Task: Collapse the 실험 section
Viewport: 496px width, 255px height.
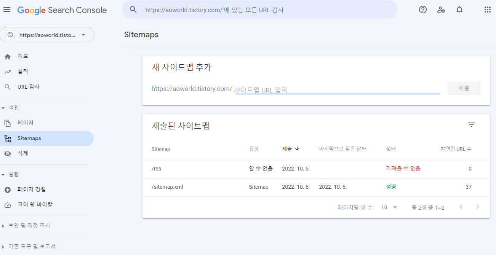Action: (11, 174)
